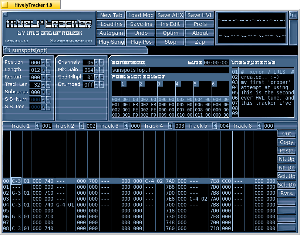Click the Track 5 arrow icon
This screenshot has width=300, height=235.
215,126
